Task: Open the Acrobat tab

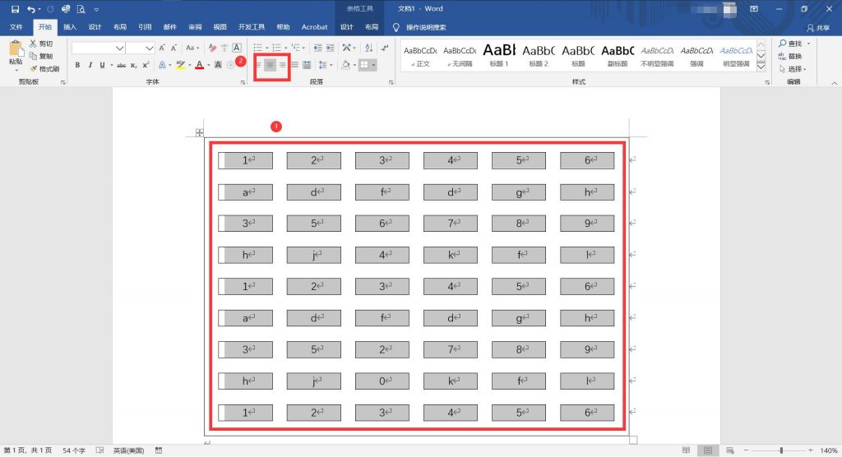Action: tap(314, 27)
